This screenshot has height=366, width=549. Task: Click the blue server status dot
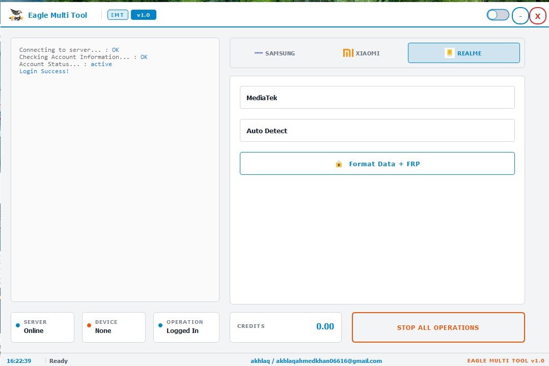(18, 325)
